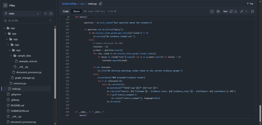Open the symbols panel icon
Image resolution: width=262 pixels, height=125 pixels.
(252, 11)
